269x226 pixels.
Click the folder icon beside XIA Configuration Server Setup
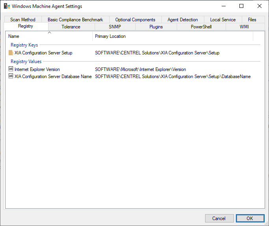(x=11, y=53)
